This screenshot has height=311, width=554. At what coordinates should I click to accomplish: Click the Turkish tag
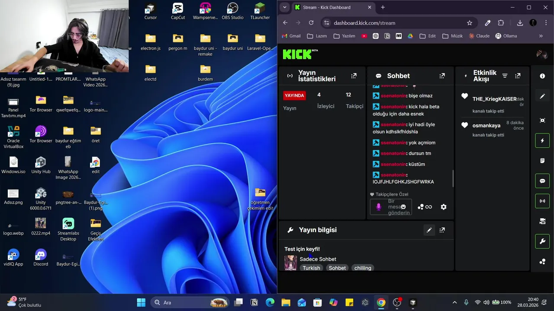pyautogui.click(x=311, y=268)
